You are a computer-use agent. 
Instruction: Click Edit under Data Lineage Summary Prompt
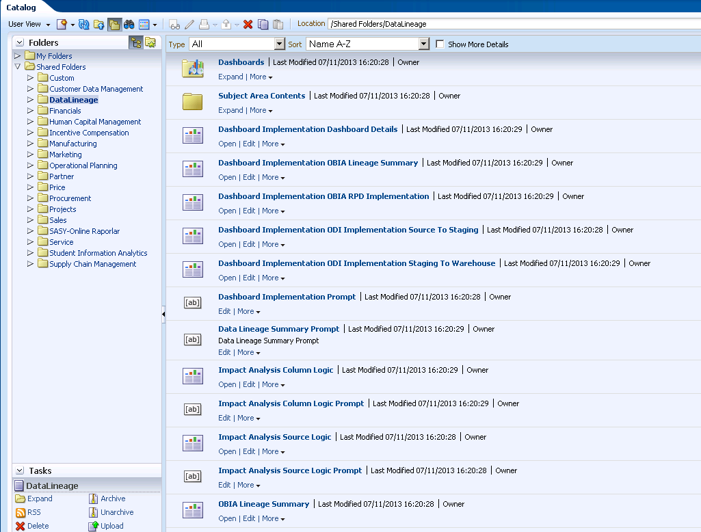tap(224, 351)
